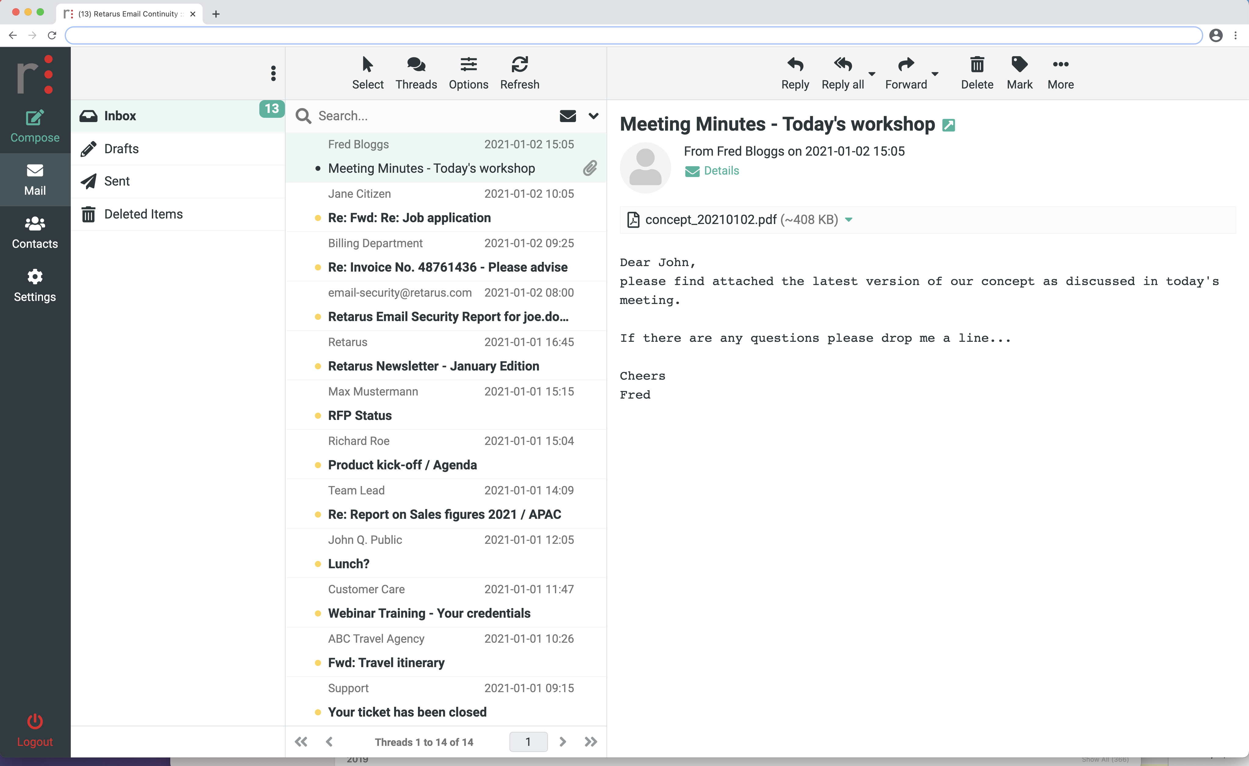
Task: Toggle unread dot on Meeting Minutes message
Action: 317,168
